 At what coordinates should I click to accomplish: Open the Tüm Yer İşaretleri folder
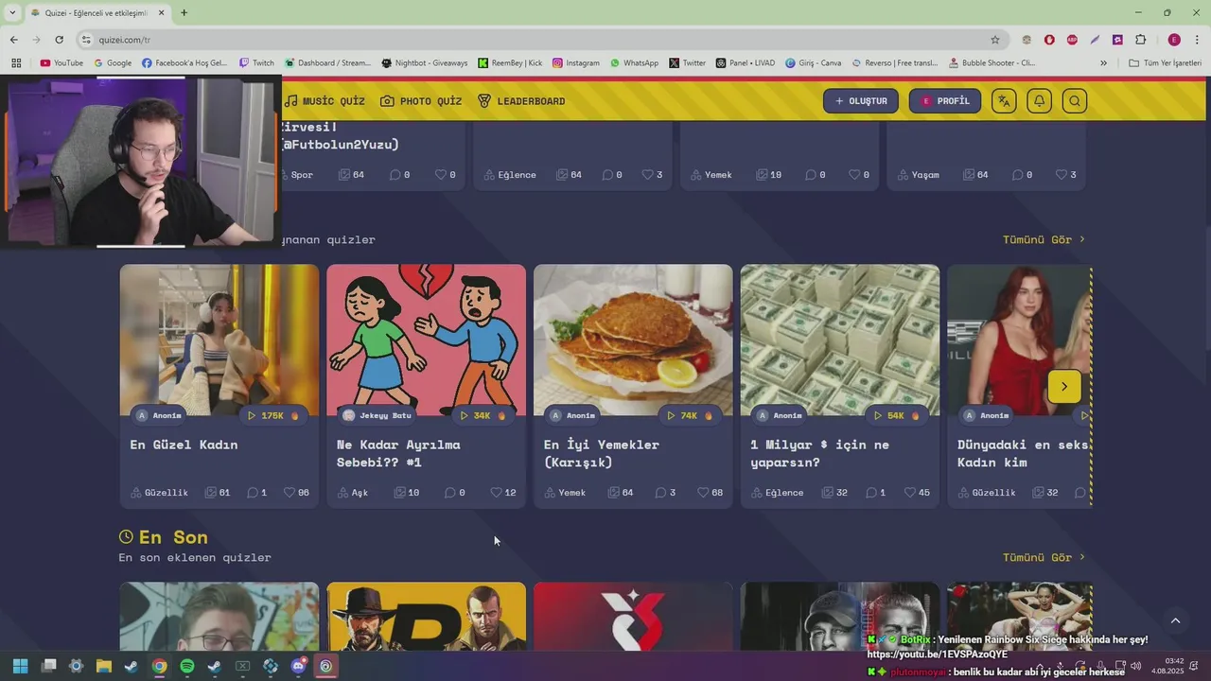[x=1165, y=63]
